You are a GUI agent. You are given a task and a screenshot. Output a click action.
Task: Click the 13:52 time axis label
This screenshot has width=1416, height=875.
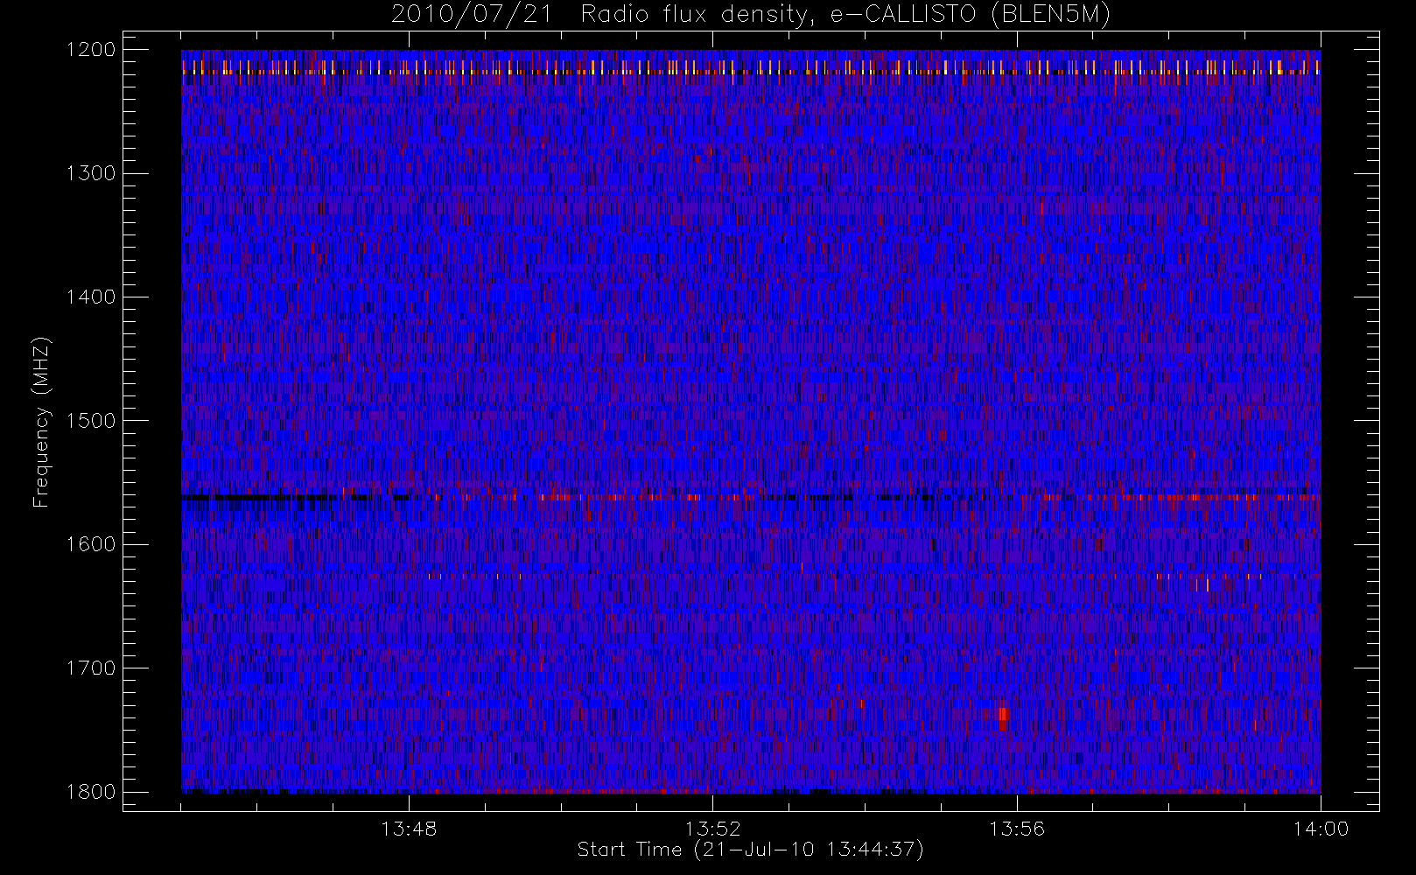click(712, 829)
